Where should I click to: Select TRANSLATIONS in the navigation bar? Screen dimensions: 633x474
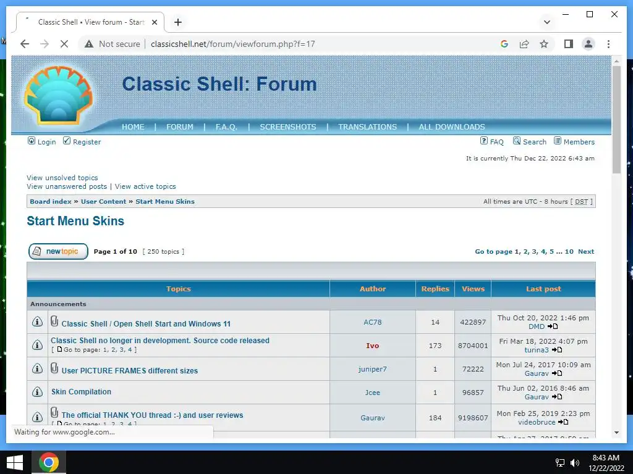click(367, 127)
